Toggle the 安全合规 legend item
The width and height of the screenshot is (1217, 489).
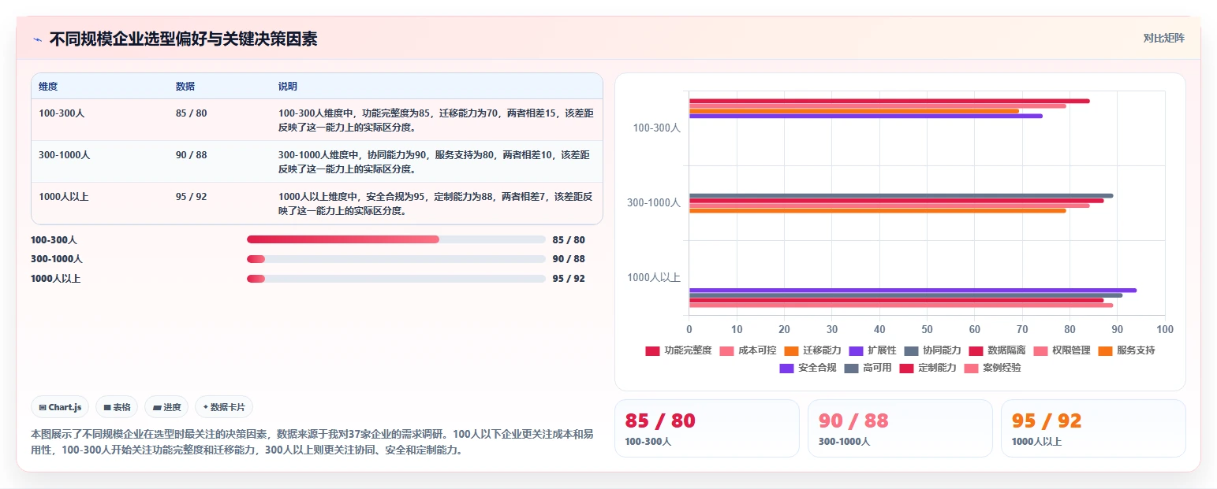pyautogui.click(x=808, y=368)
